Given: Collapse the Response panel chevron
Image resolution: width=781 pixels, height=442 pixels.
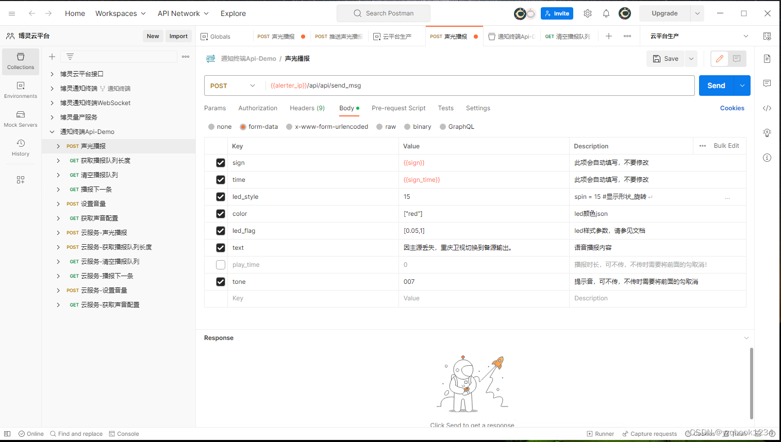Looking at the screenshot, I should pos(746,338).
